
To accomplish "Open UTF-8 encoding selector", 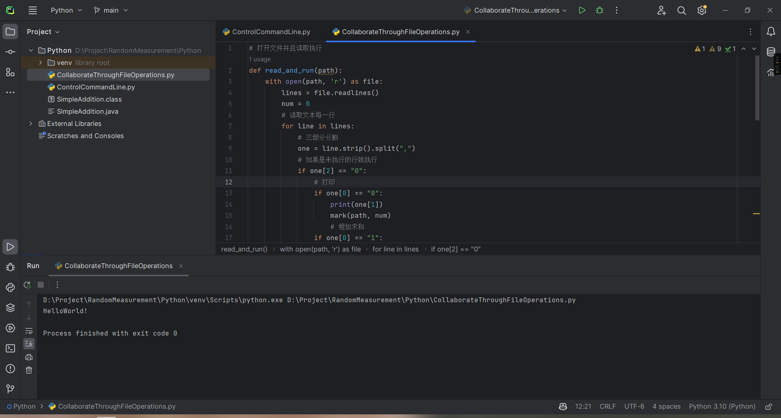I will pyautogui.click(x=634, y=407).
